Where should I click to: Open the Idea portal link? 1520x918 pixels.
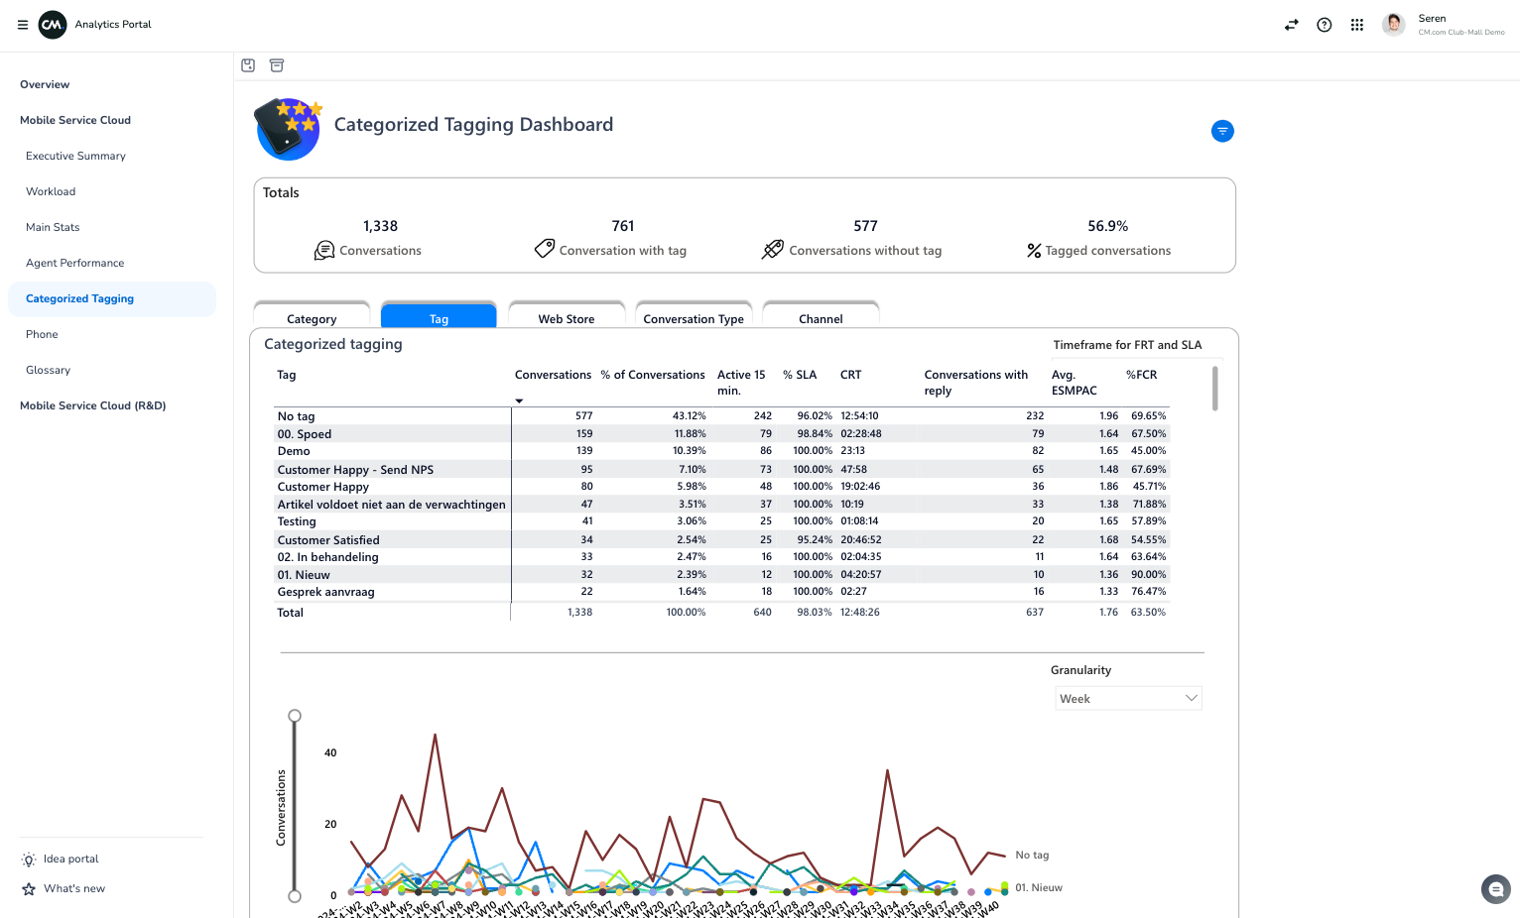(70, 859)
